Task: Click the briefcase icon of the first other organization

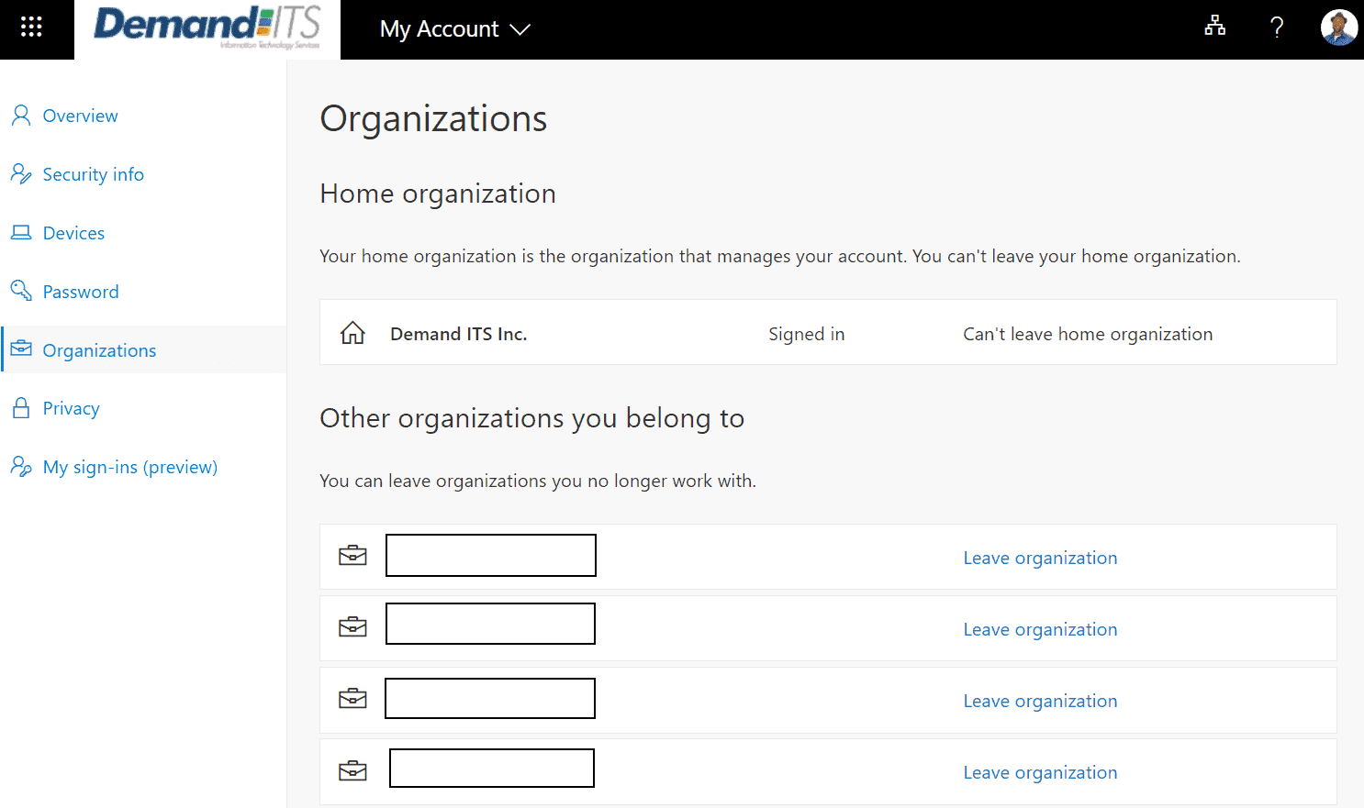Action: 352,555
